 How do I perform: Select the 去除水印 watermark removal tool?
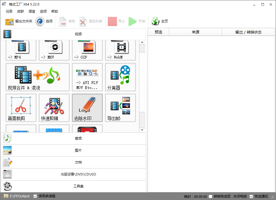[x=87, y=108]
